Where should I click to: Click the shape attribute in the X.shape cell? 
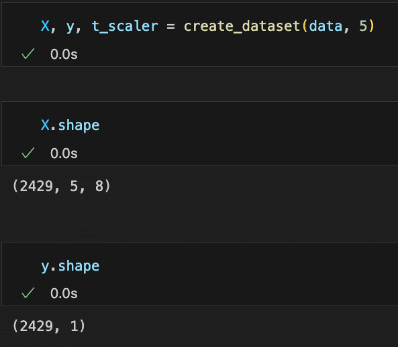tap(79, 126)
